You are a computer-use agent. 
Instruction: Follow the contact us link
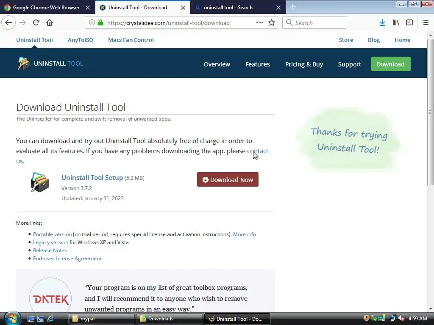[258, 151]
